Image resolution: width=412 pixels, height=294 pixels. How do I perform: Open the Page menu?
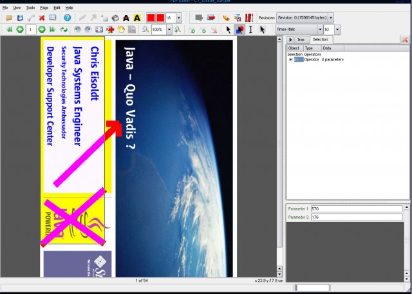click(44, 8)
